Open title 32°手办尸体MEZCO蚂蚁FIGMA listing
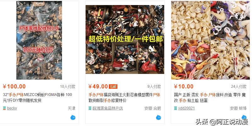Screen dimensions: 252x129 (x=37, y=98)
